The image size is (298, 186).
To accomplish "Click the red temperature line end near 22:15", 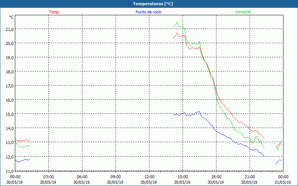I will click(264, 138).
